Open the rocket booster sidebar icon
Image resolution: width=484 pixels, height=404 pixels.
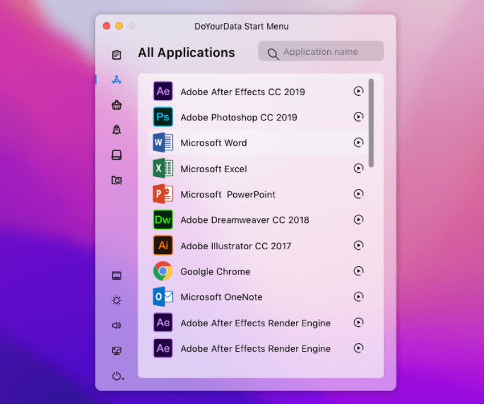coord(116,129)
